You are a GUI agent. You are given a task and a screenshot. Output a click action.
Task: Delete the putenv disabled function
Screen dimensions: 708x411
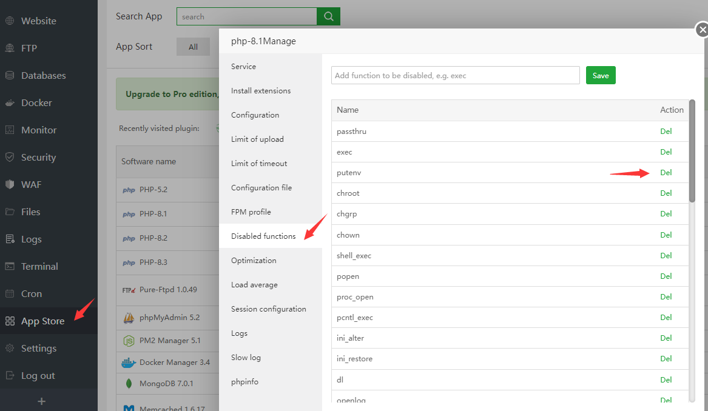666,173
